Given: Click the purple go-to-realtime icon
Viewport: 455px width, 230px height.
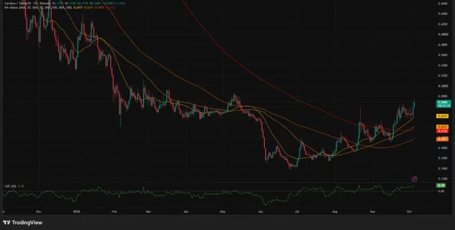Looking at the screenshot, I should [x=414, y=179].
